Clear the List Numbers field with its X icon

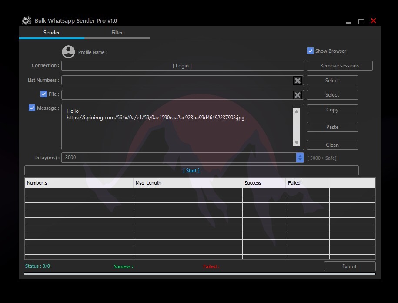(298, 81)
